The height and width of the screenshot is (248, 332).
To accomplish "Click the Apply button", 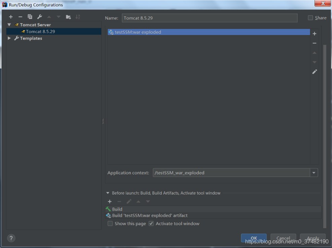I will click(x=313, y=238).
